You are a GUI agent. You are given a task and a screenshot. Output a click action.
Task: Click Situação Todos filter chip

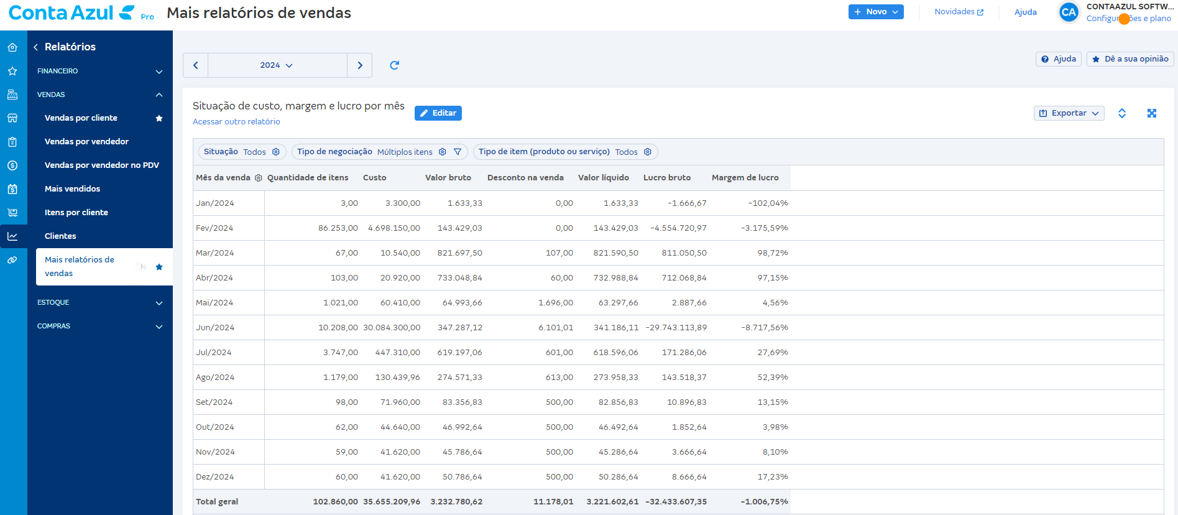click(x=242, y=152)
